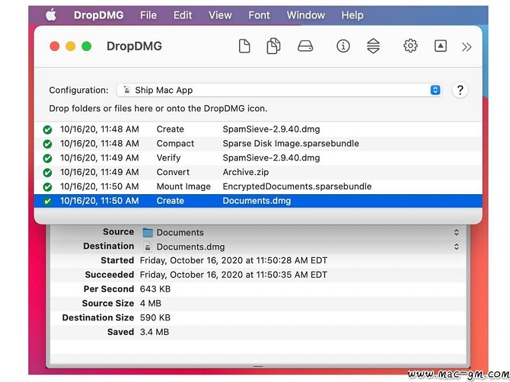Image resolution: width=510 pixels, height=382 pixels.
Task: Select EncryptedDocuments.sparsebundle log entry
Action: 297,187
